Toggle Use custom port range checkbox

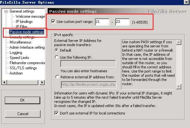pos(53,22)
